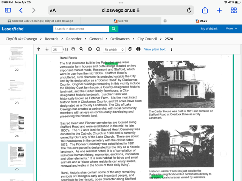Click the green search button

[113, 29]
